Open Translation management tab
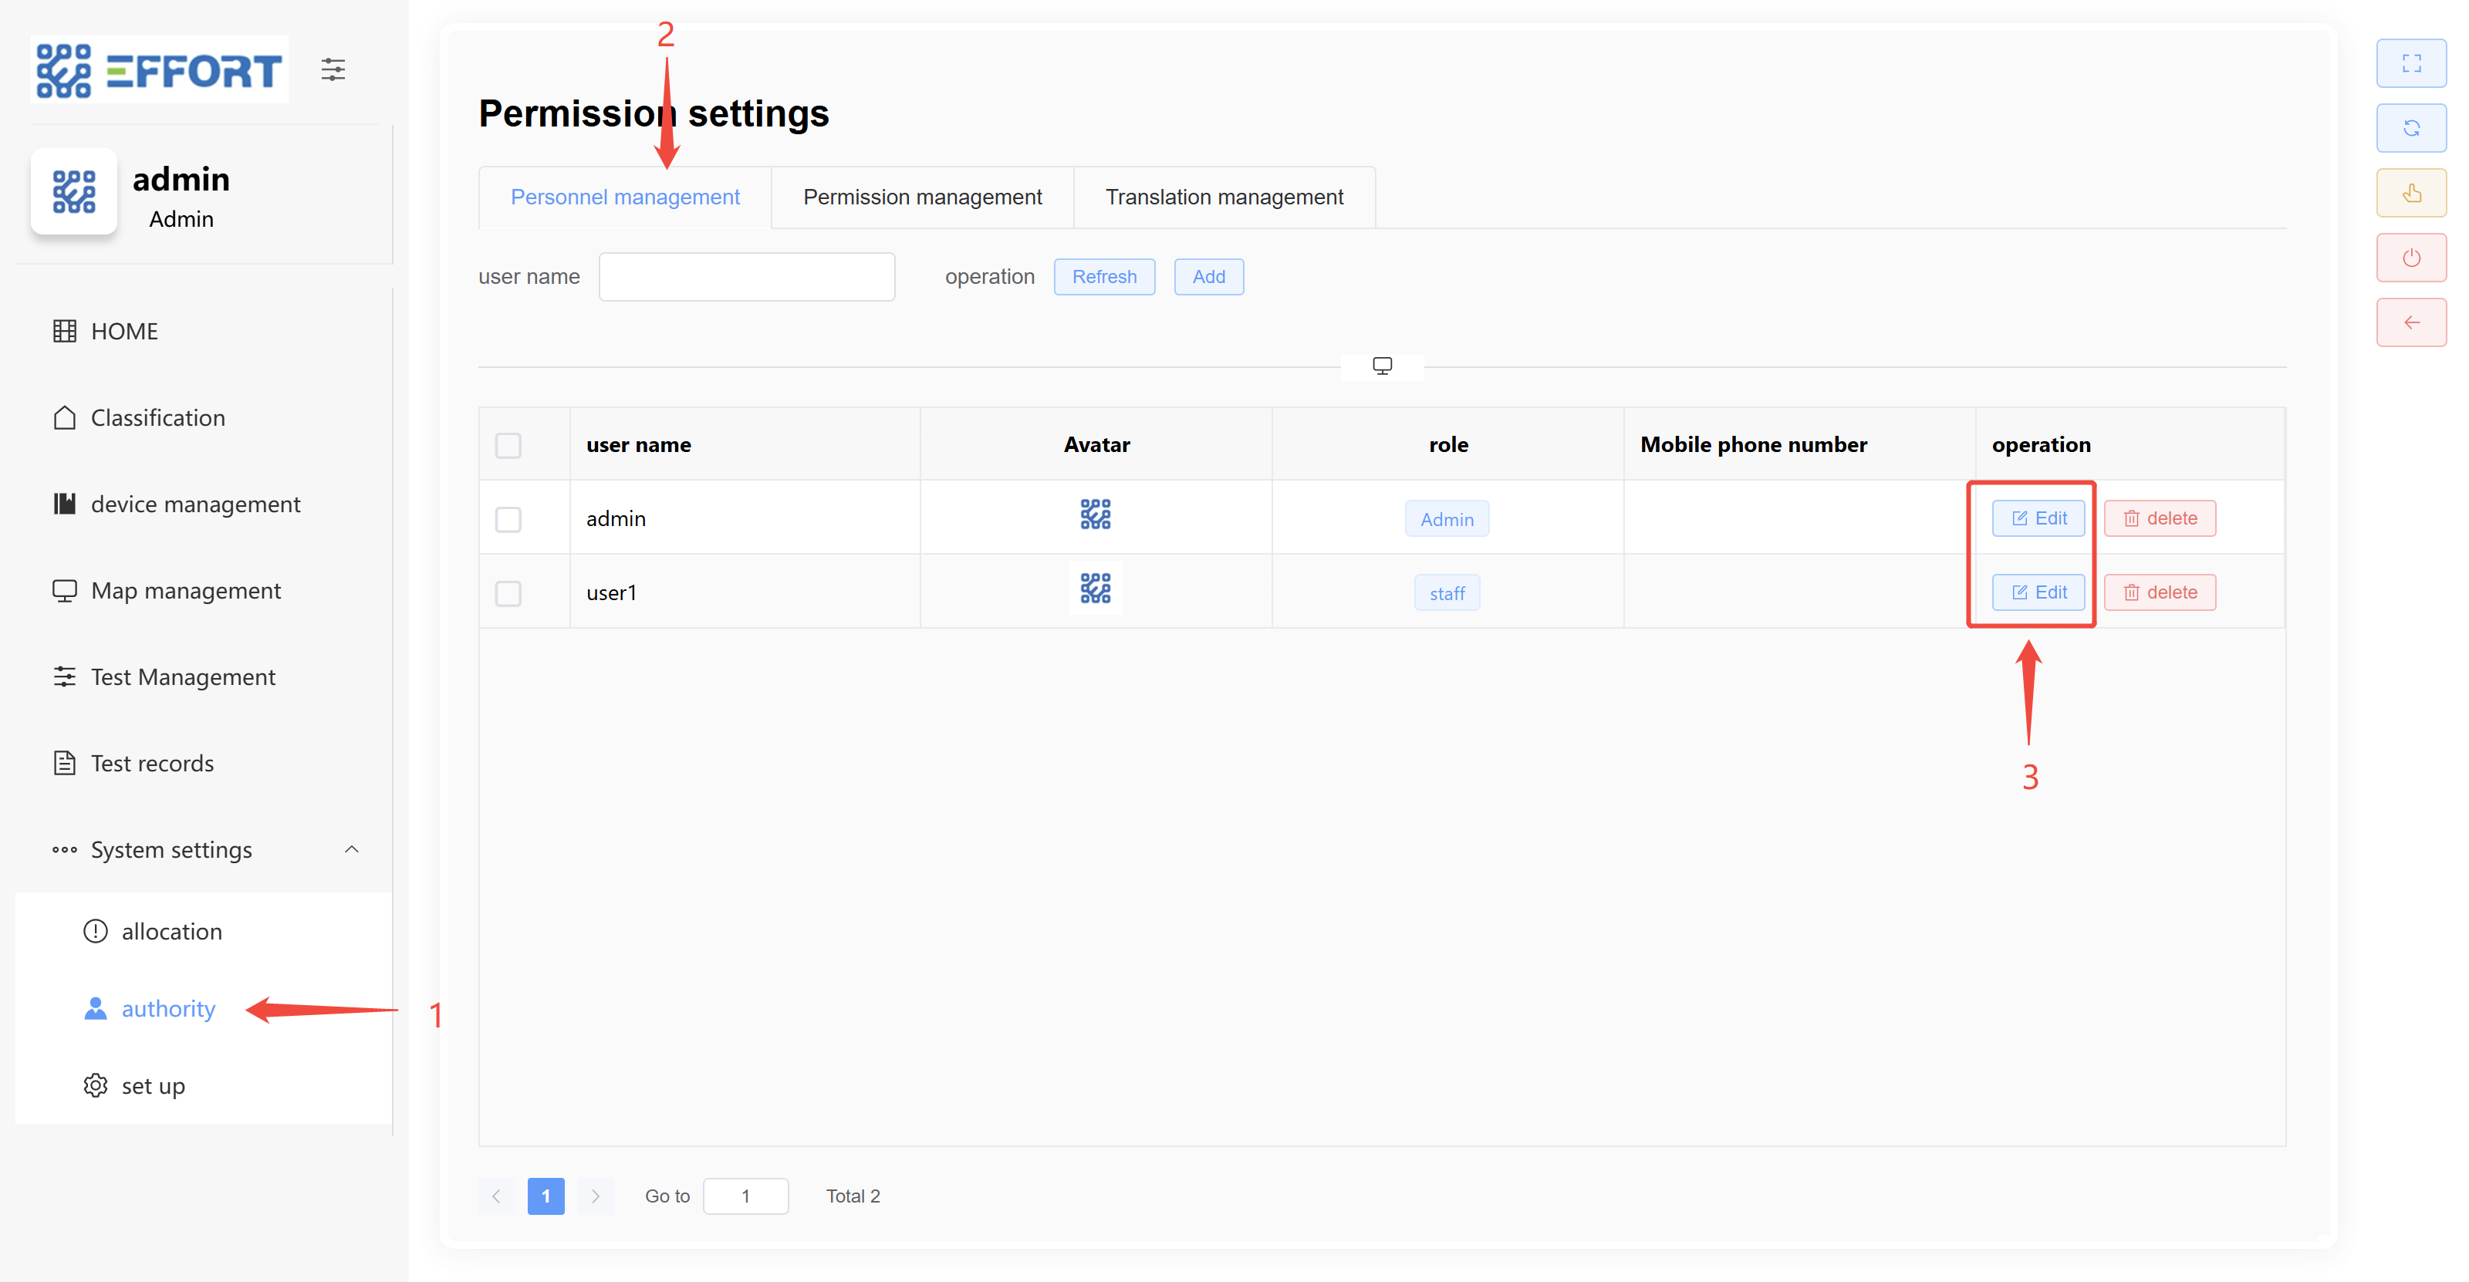Screen dimensions: 2469x1282 click(x=1223, y=197)
